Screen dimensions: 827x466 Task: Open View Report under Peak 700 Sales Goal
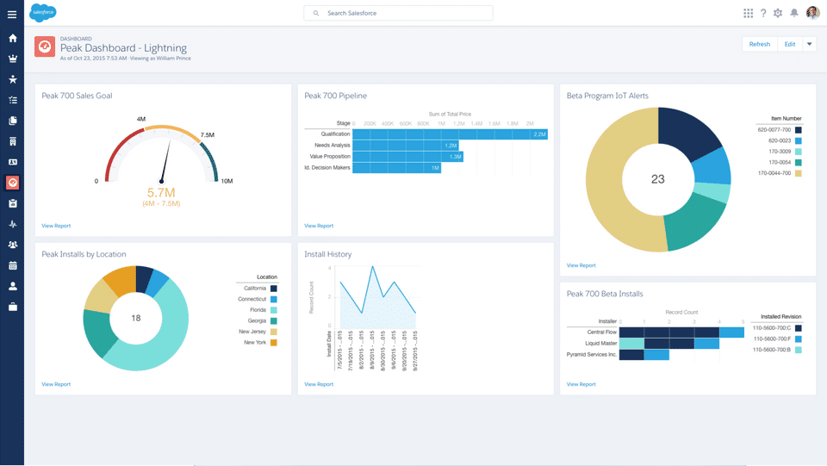pos(56,226)
